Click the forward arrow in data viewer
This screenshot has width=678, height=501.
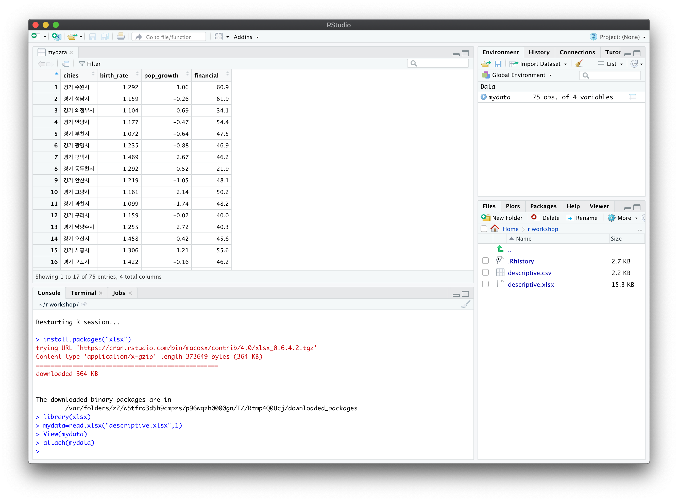coord(50,64)
